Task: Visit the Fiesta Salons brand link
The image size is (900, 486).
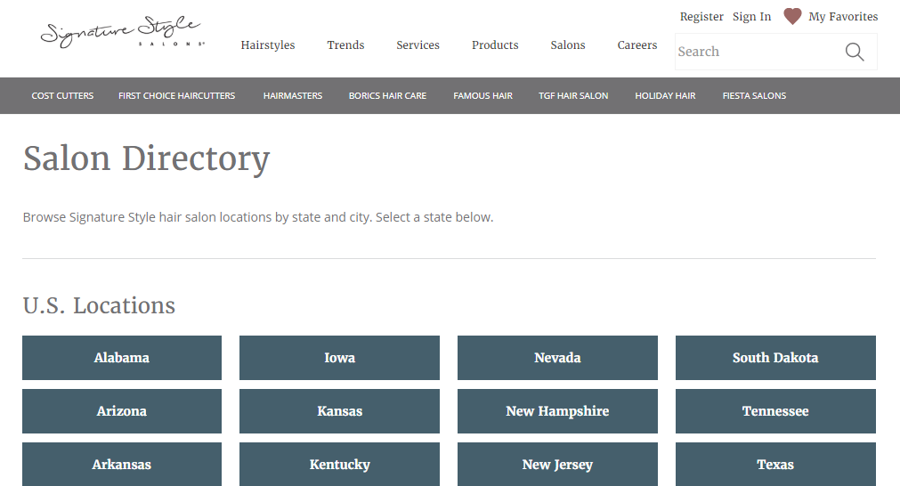Action: click(754, 96)
